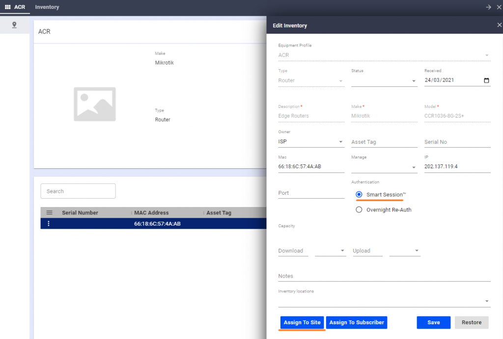Viewport: 503px width, 339px height.
Task: Switch to the Inventory tab
Action: (x=47, y=7)
